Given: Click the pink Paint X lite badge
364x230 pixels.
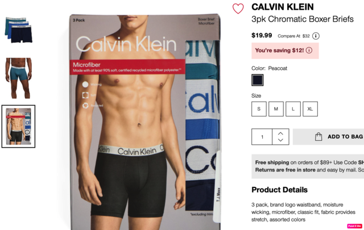Looking at the screenshot, I should tap(354, 226).
